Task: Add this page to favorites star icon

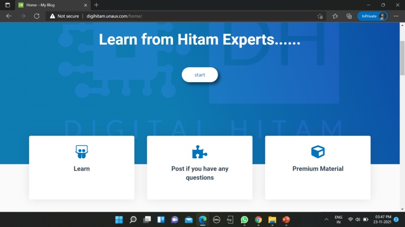Action: [320, 16]
